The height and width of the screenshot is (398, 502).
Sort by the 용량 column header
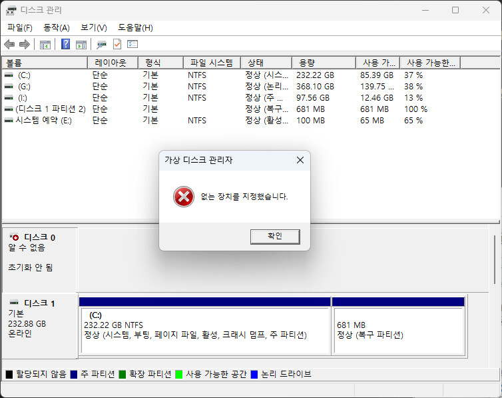tap(324, 63)
